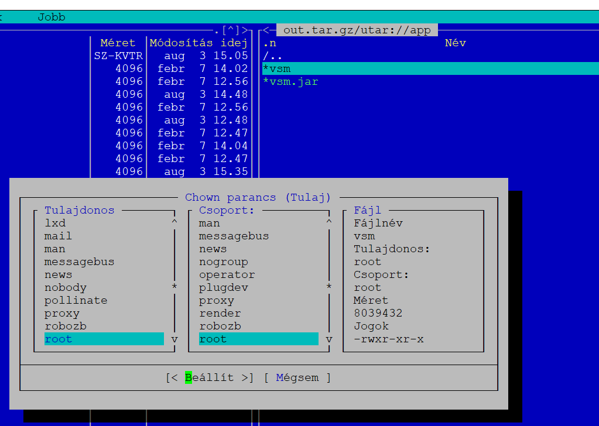Click Csoport list scroll-up caret
The image size is (599, 426).
[x=329, y=222]
